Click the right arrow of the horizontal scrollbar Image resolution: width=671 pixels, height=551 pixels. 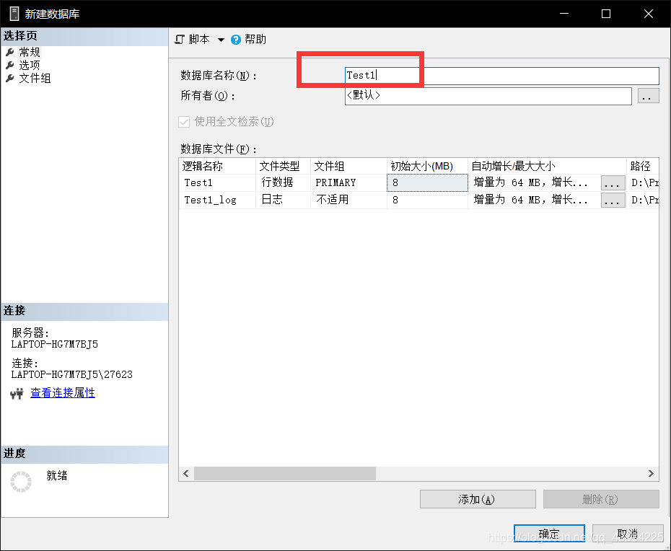(652, 473)
